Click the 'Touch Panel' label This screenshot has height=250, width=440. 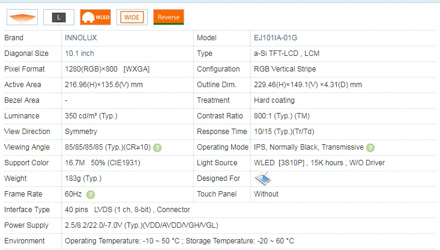point(217,194)
